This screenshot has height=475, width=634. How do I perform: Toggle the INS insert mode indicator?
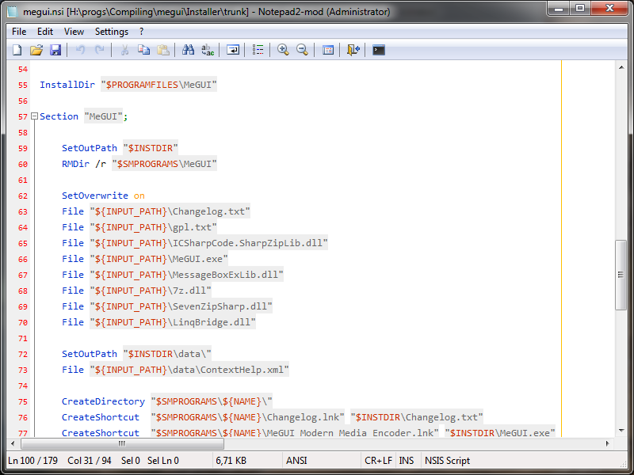coord(406,461)
